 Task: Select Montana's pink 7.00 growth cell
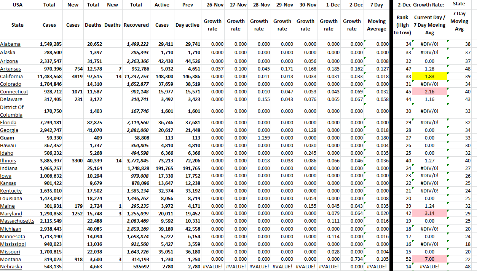[429, 259]
